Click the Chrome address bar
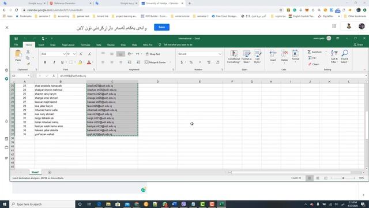Screen dimensions: 369x208 [150, 10]
